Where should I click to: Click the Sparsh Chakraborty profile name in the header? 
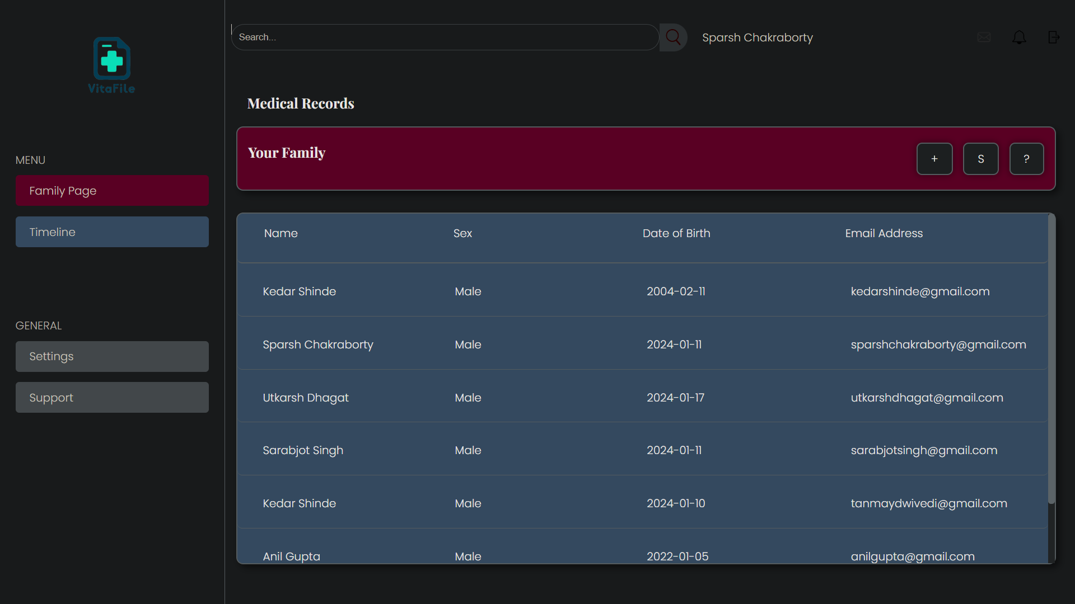tap(757, 37)
